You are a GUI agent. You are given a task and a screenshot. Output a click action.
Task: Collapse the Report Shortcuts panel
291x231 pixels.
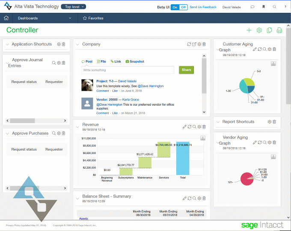pos(218,122)
